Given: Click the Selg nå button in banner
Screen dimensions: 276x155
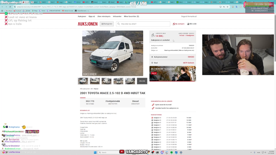Looking at the screenshot, I should coord(154,73).
